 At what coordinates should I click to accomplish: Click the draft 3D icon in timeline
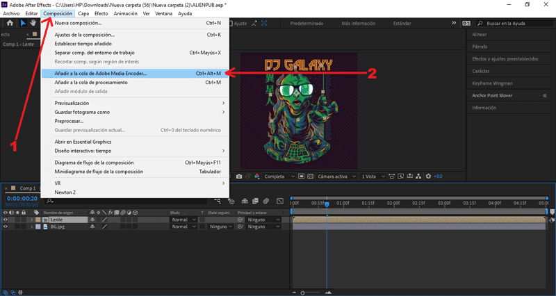click(x=231, y=201)
